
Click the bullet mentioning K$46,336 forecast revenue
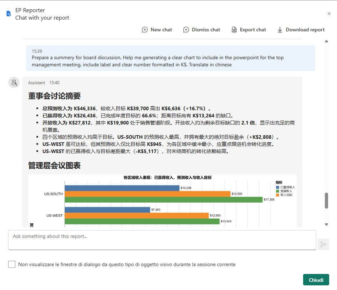click(x=126, y=108)
